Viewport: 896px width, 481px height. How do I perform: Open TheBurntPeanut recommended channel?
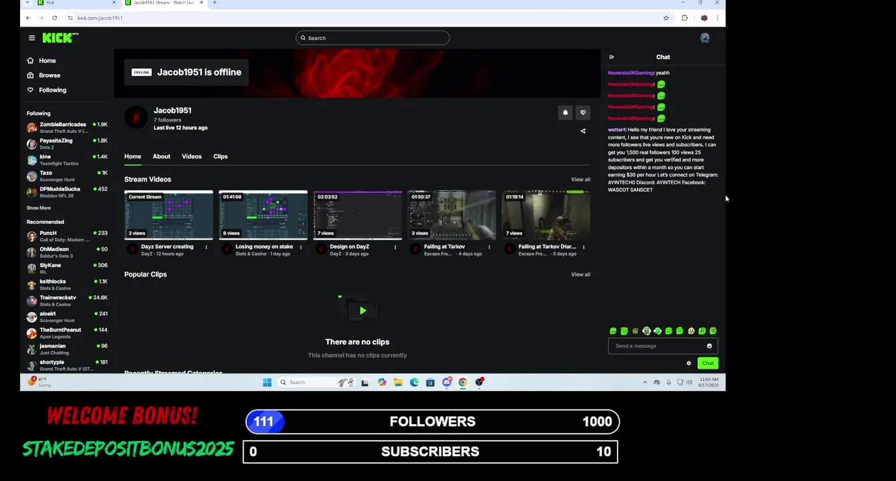click(67, 333)
